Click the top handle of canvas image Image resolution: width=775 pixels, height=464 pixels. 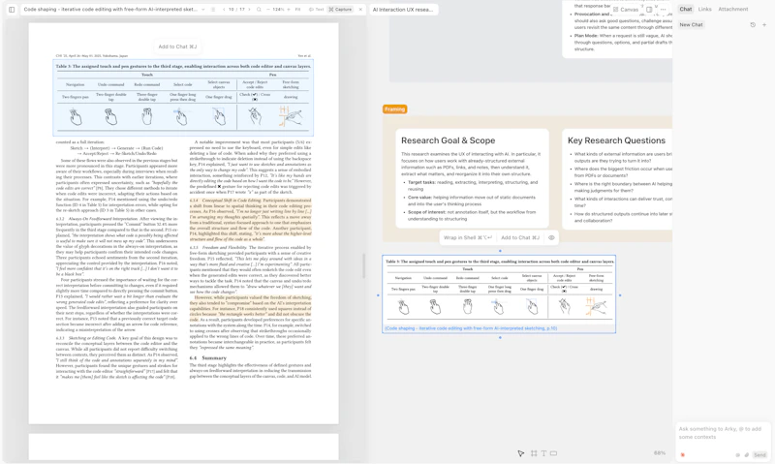click(x=500, y=251)
